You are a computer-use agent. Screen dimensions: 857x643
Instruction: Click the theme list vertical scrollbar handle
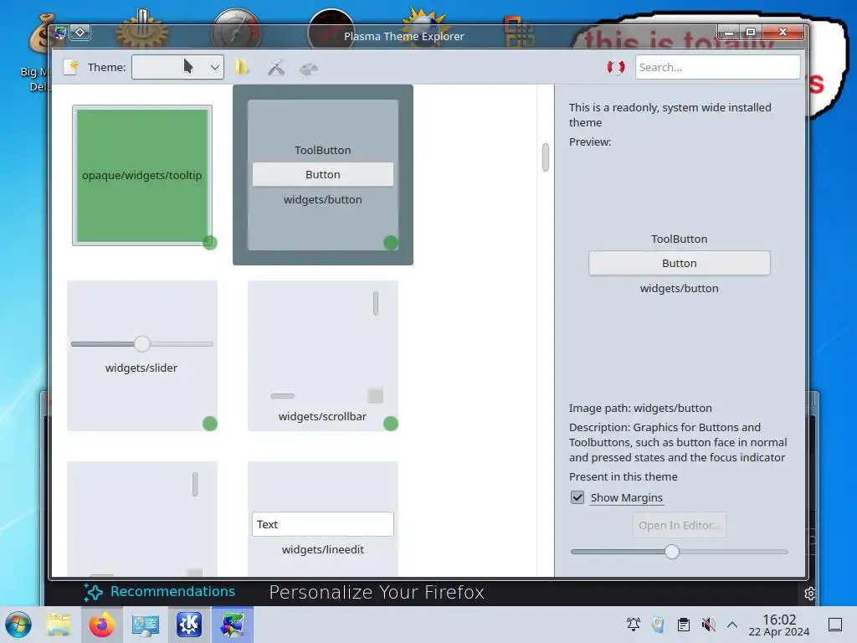(x=546, y=157)
